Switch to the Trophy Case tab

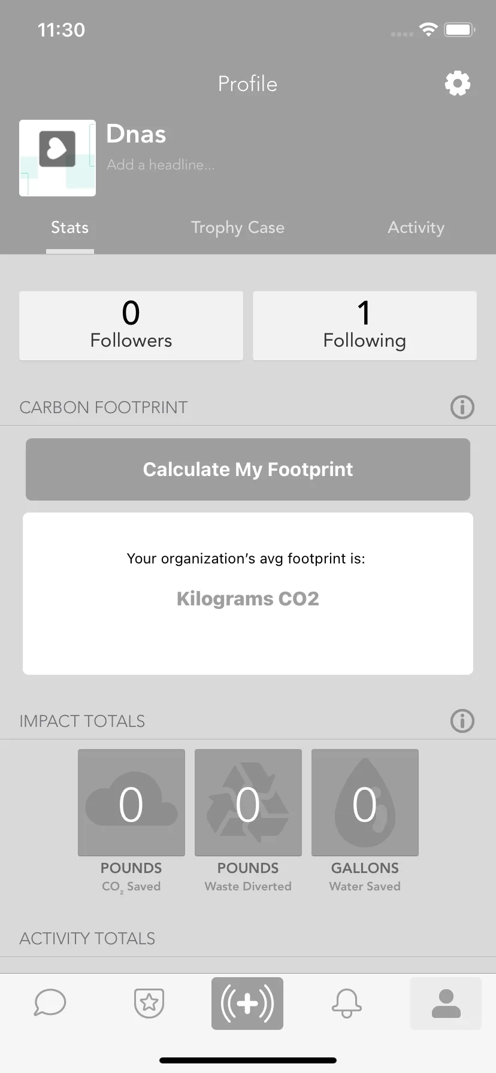(x=238, y=228)
